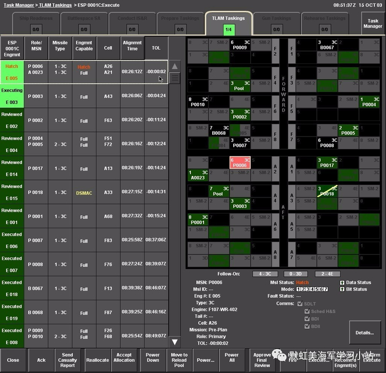Image resolution: width=386 pixels, height=373 pixels.
Task: Toggle the SDLT comms checkbox
Action: tap(300, 303)
